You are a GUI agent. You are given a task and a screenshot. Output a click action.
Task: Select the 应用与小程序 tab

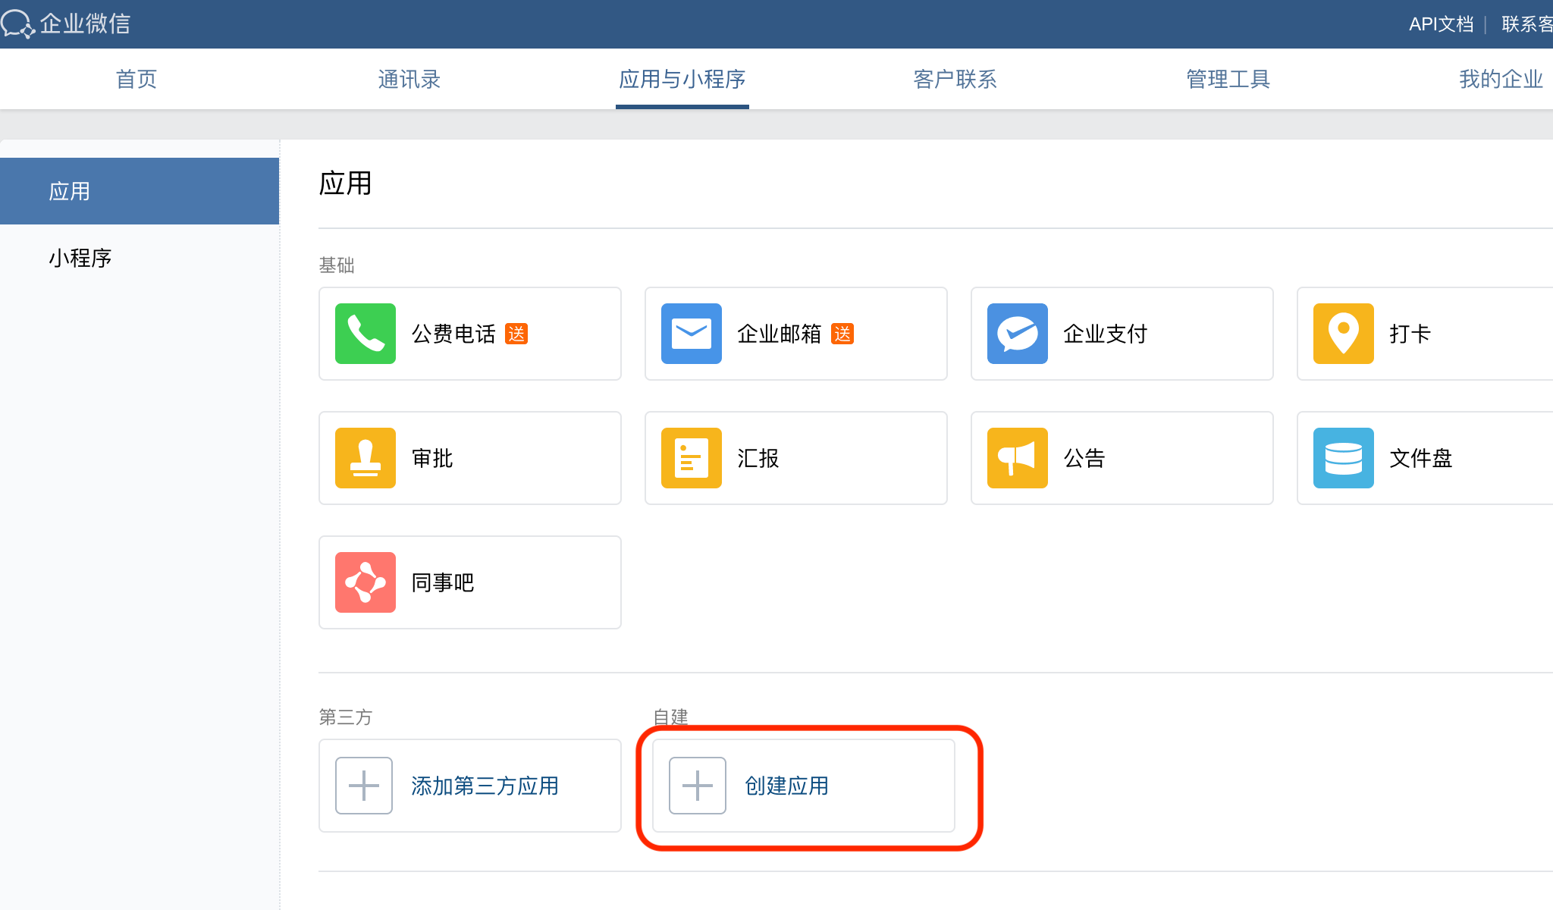point(682,79)
